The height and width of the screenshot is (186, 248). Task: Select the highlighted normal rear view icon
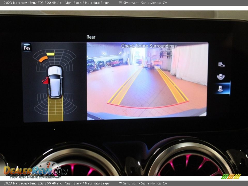tap(220, 89)
